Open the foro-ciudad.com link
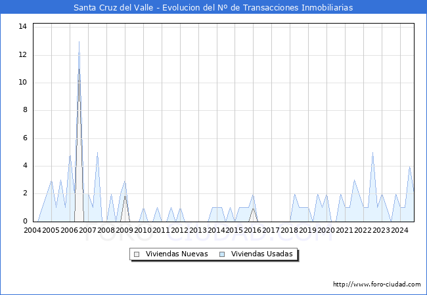Image resolution: width=427 pixels, height=295 pixels. click(x=376, y=285)
